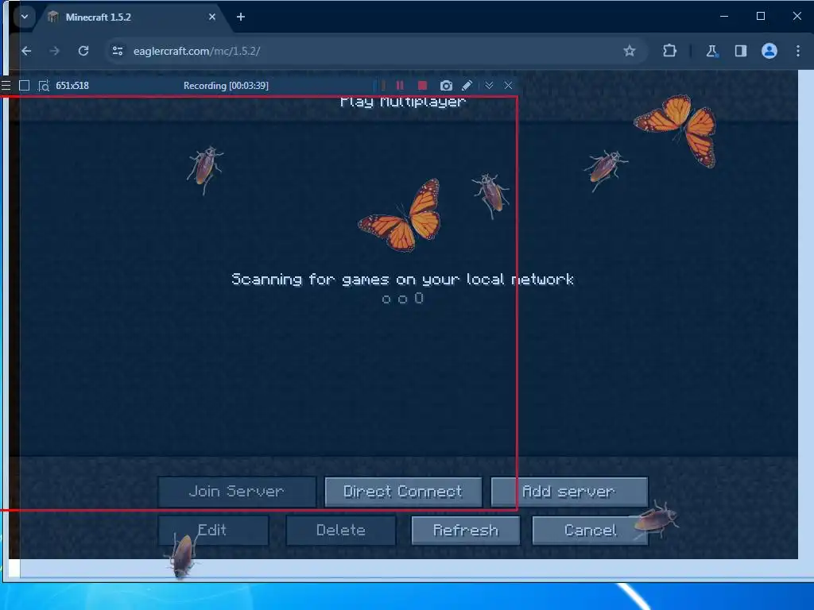Reload the eaglercraft page
The width and height of the screenshot is (814, 610).
83,51
